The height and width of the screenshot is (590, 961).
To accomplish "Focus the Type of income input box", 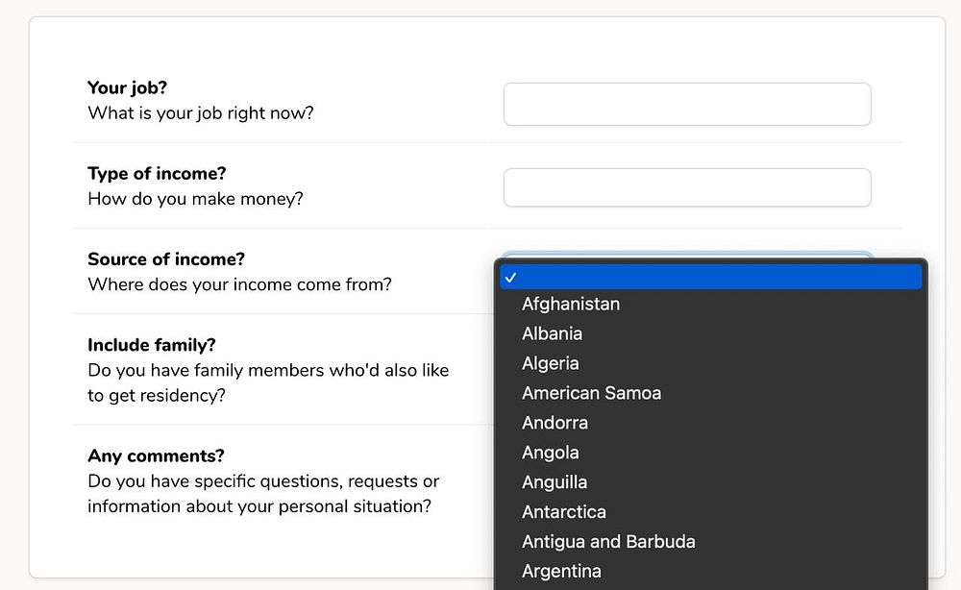I will click(686, 187).
